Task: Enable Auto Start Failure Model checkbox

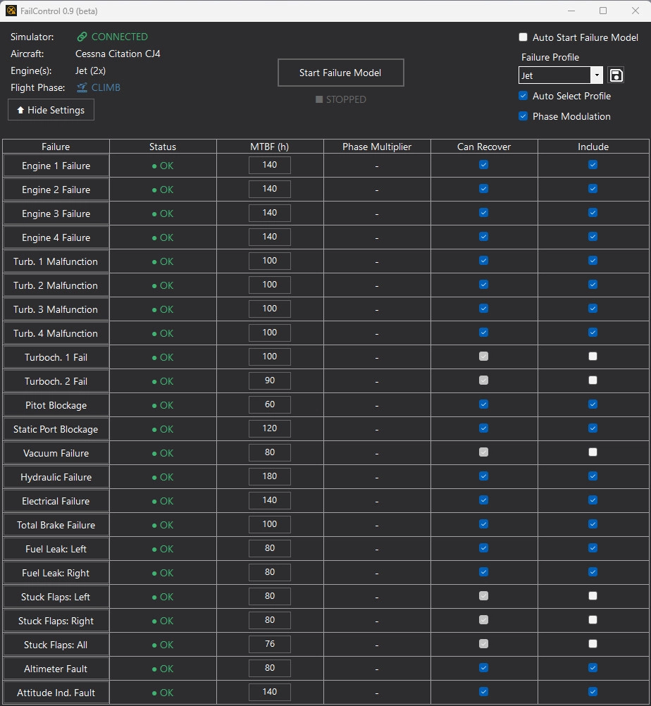Action: coord(523,37)
